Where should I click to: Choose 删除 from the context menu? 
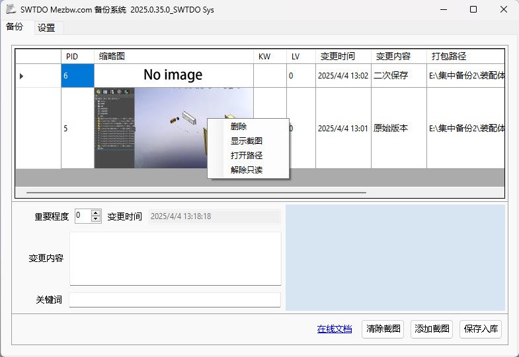point(239,127)
